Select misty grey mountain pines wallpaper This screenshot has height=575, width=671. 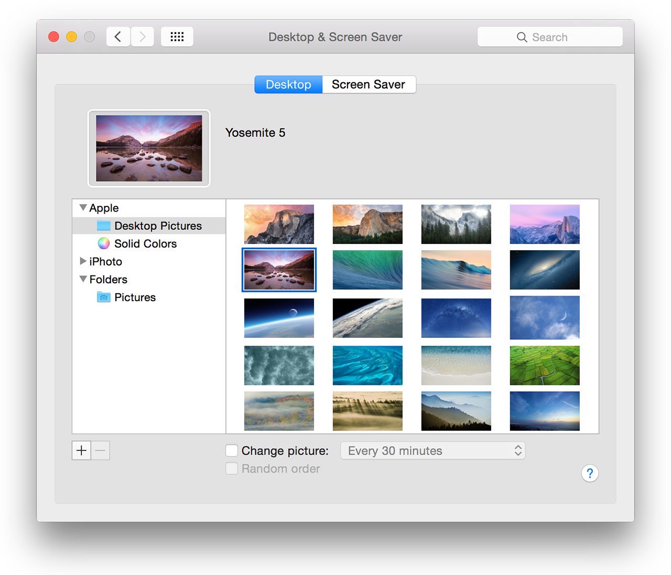click(x=456, y=224)
